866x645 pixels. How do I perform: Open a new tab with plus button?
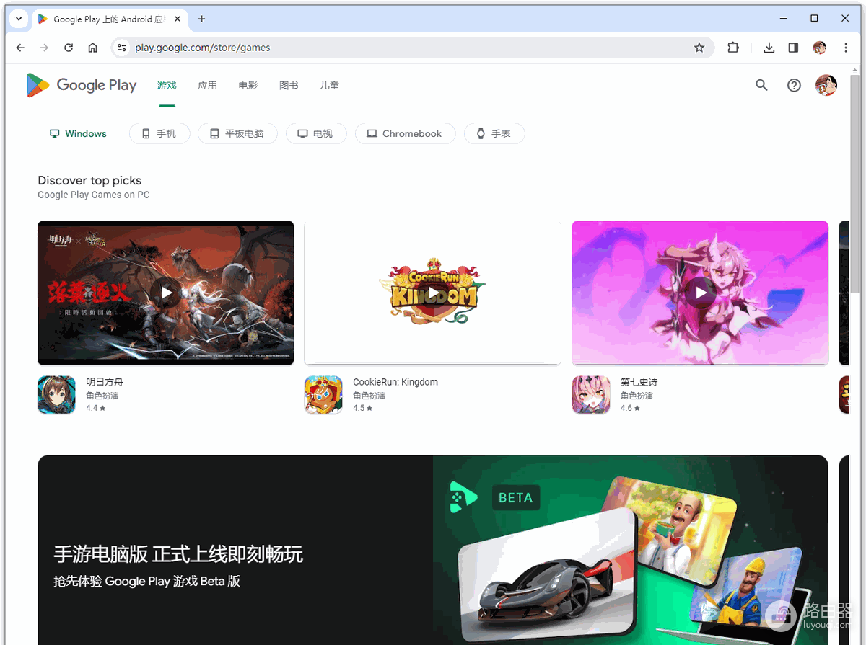201,19
